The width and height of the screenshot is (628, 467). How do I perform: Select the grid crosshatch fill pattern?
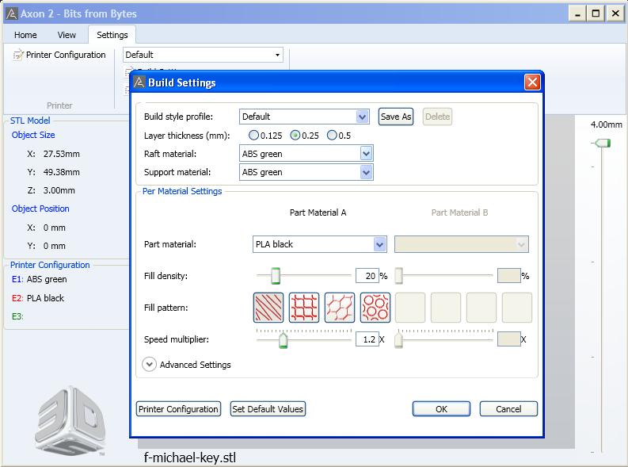304,308
